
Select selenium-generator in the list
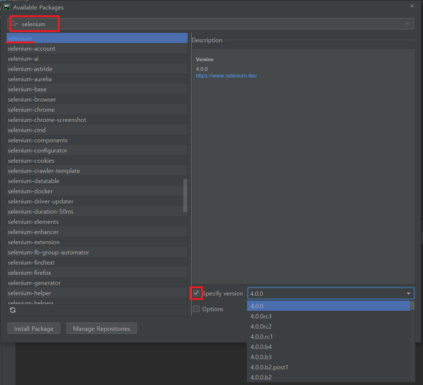97,283
